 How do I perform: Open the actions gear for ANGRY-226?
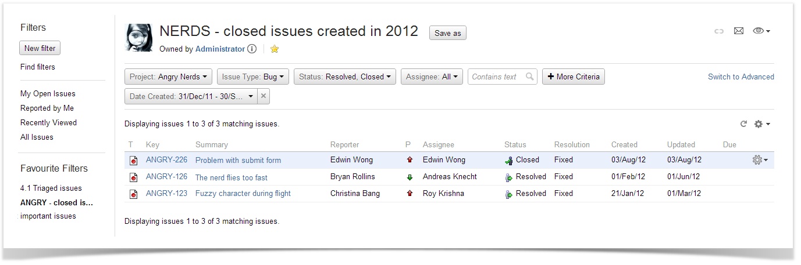pyautogui.click(x=760, y=160)
